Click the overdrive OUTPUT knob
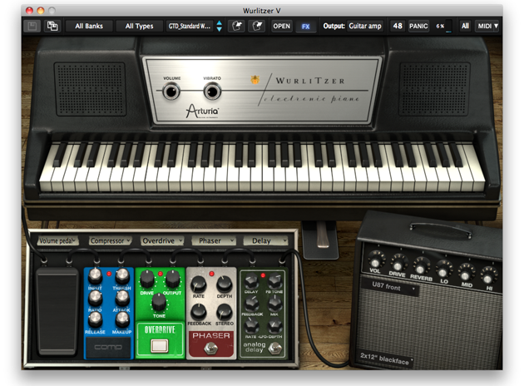524x386 pixels. point(172,279)
